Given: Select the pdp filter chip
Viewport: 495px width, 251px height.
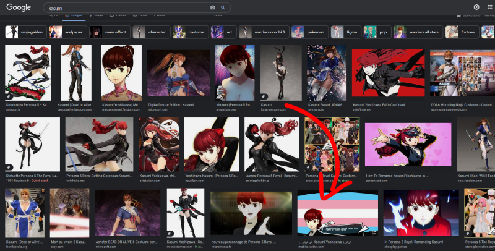Looking at the screenshot, I should click(377, 32).
